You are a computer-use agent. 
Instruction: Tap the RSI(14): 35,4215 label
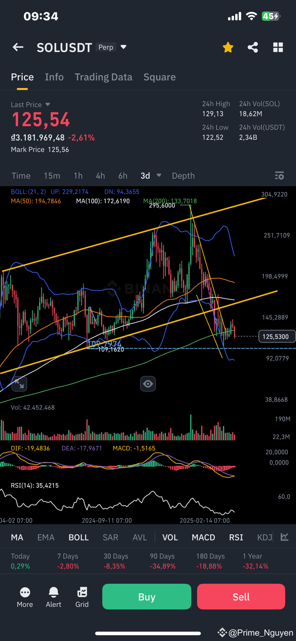point(35,485)
